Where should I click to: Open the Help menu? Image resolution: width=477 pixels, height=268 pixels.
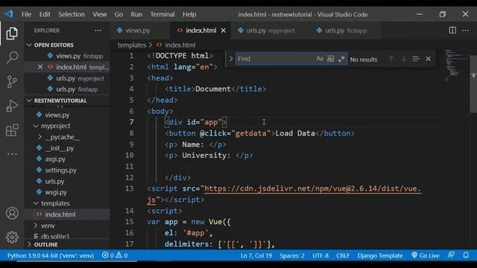click(x=189, y=14)
